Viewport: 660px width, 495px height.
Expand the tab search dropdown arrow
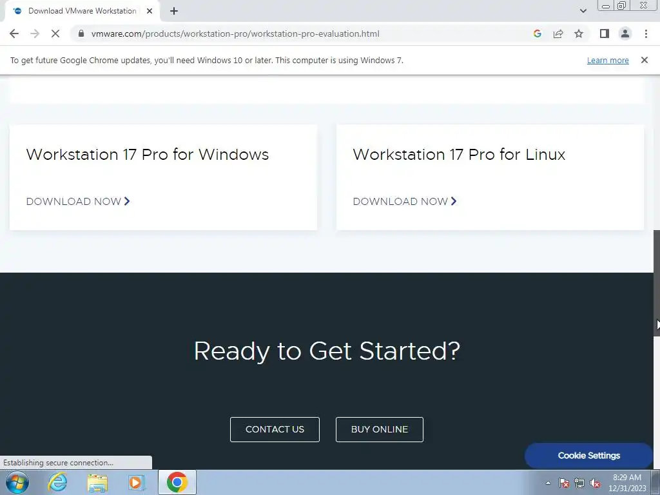coord(583,11)
